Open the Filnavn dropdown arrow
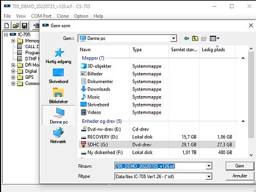The image size is (256, 192). [209, 166]
